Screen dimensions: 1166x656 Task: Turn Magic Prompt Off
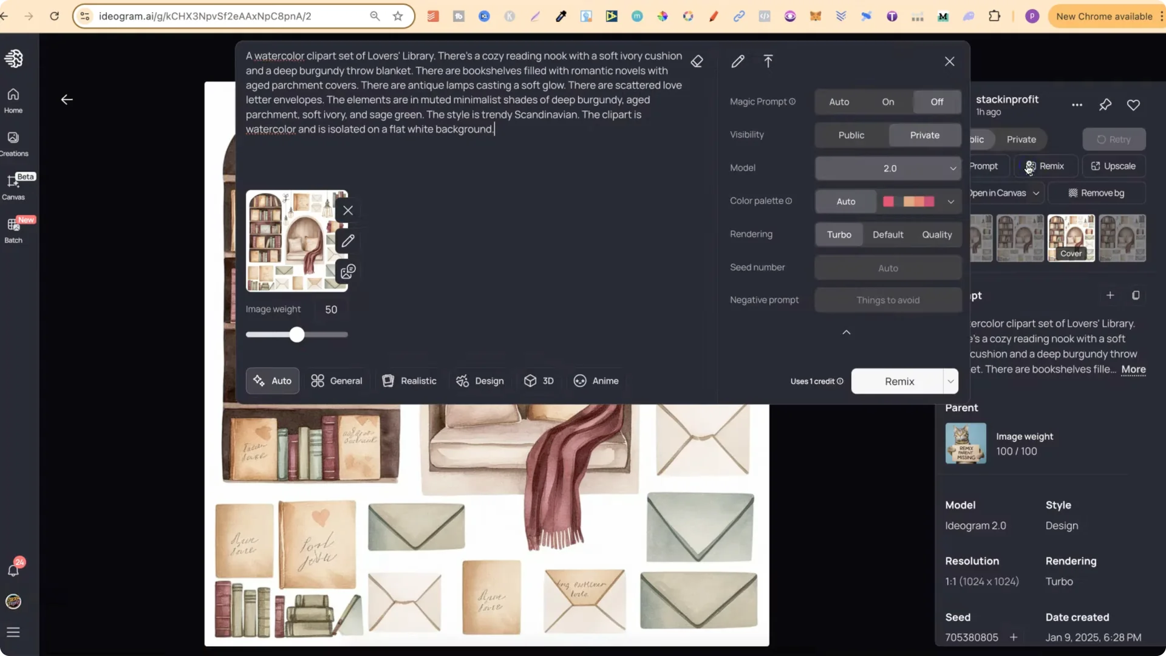pos(936,102)
